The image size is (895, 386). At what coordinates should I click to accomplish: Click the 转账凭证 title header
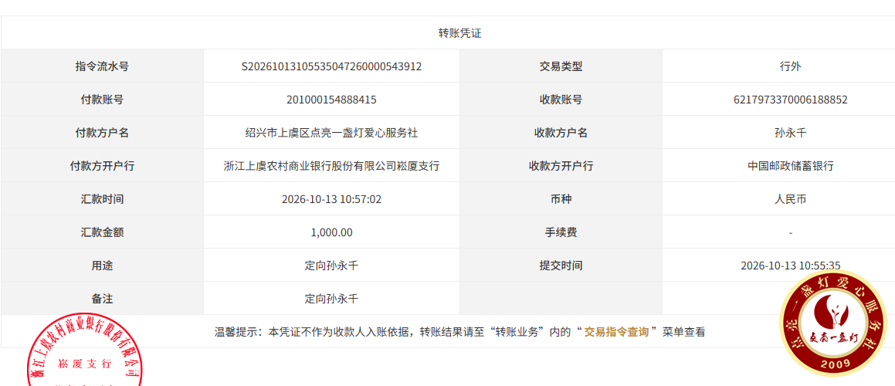(460, 33)
